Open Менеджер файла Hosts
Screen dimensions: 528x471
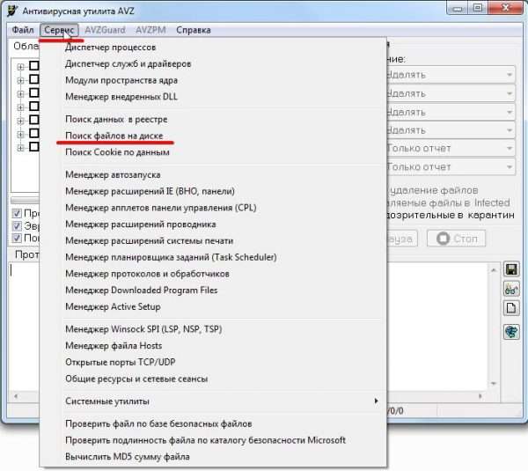114,346
